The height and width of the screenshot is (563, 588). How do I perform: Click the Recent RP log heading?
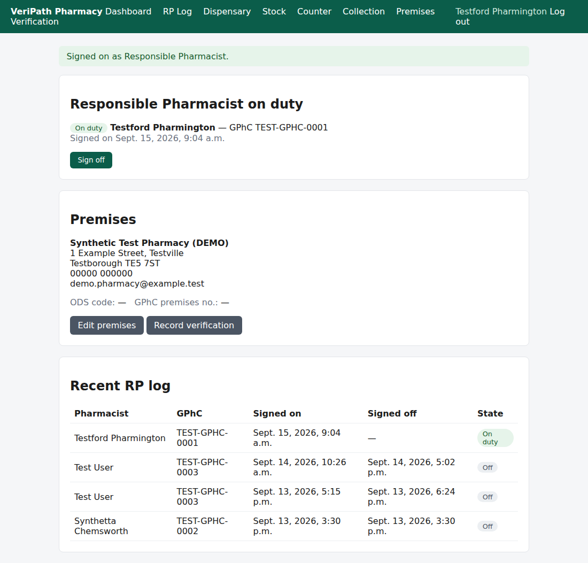coord(120,385)
